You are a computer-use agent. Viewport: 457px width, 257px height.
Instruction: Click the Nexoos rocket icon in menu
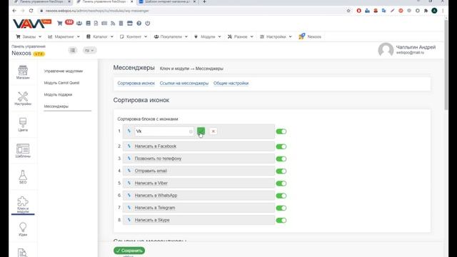coord(301,36)
